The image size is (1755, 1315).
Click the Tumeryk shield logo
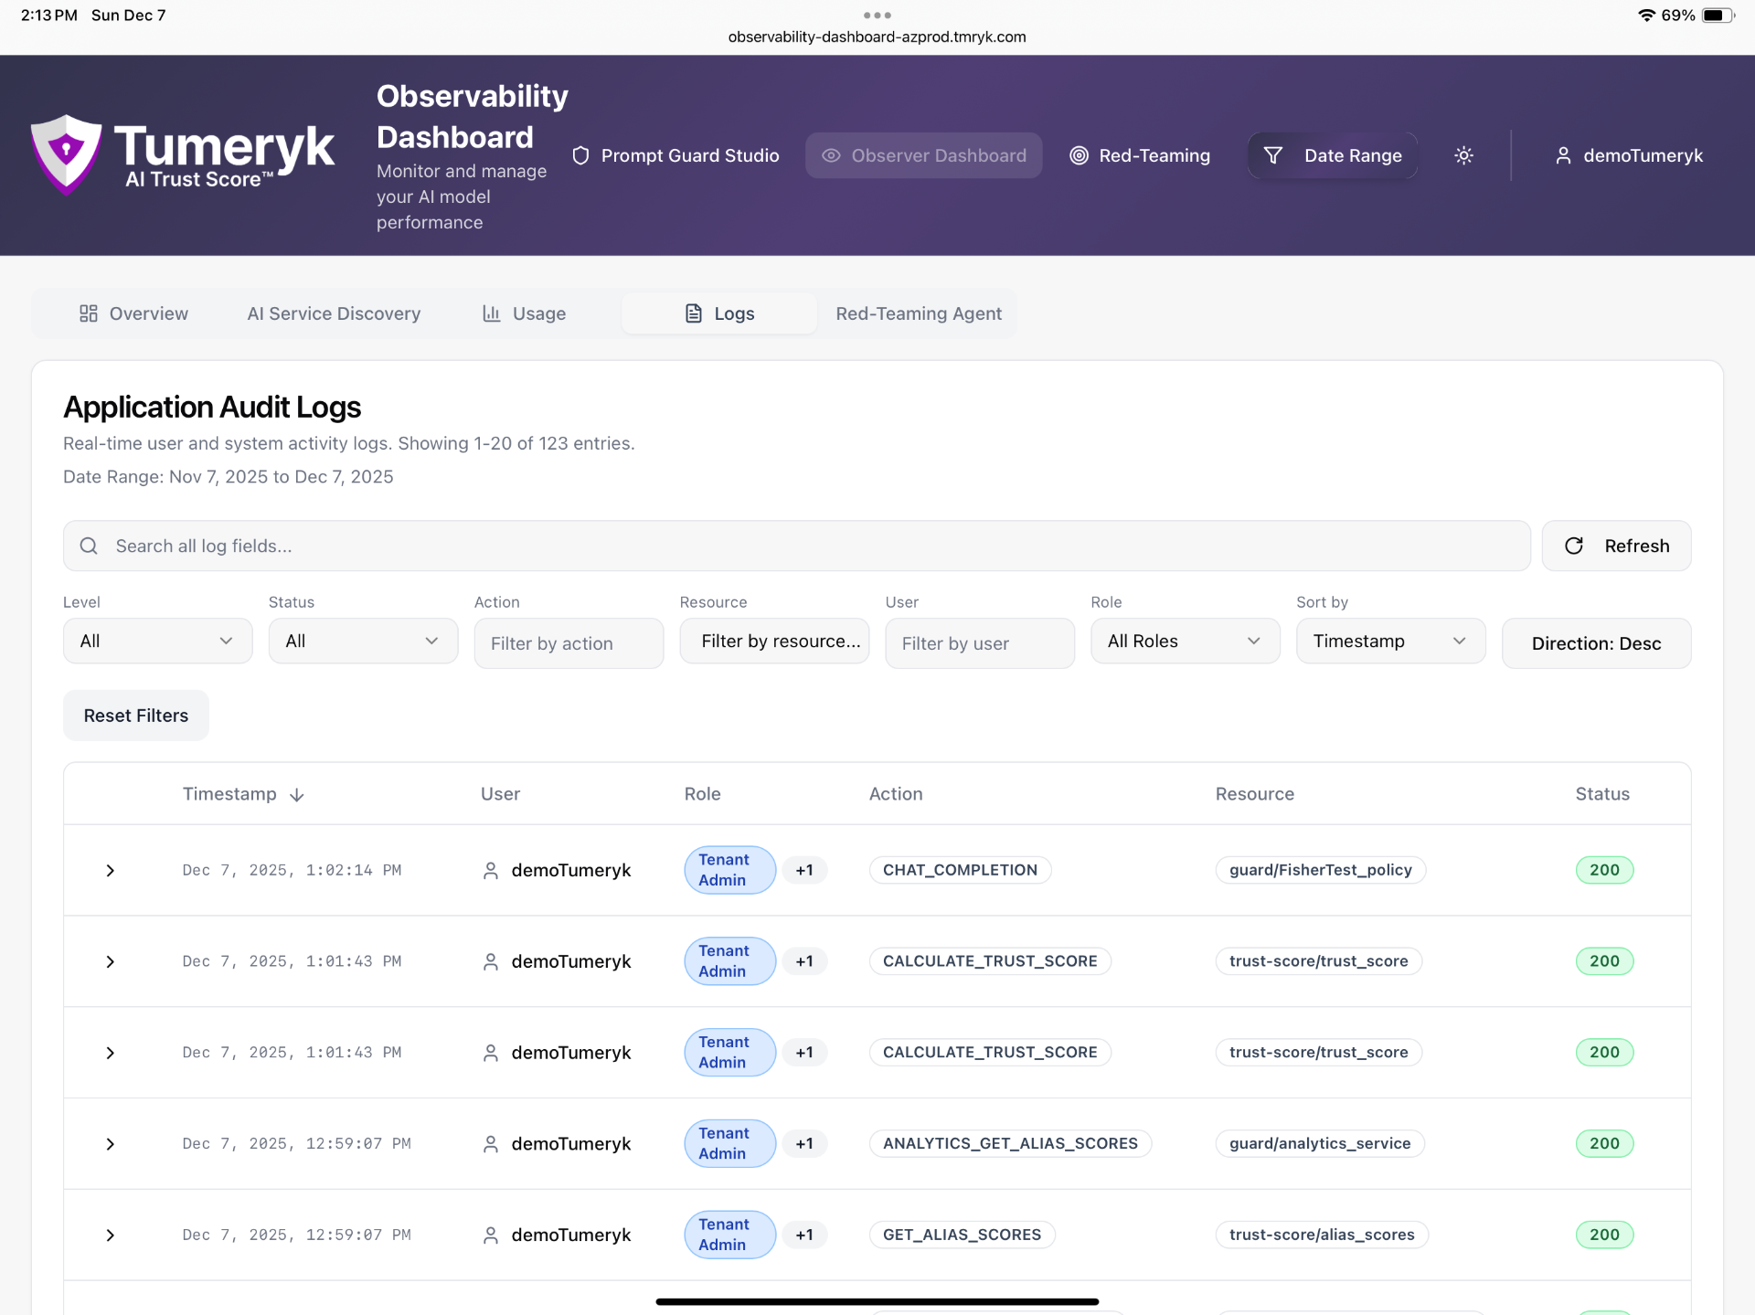coord(66,154)
